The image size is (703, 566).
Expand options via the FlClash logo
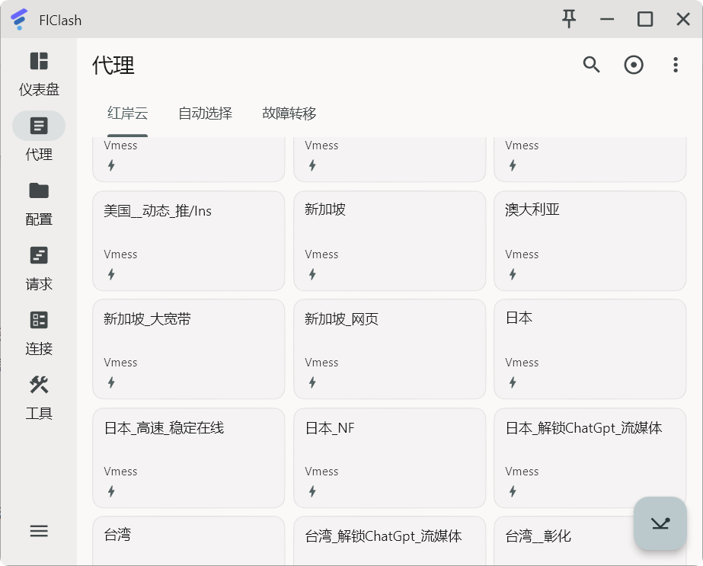click(18, 18)
